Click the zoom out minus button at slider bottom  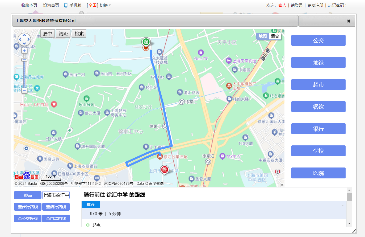24,91
